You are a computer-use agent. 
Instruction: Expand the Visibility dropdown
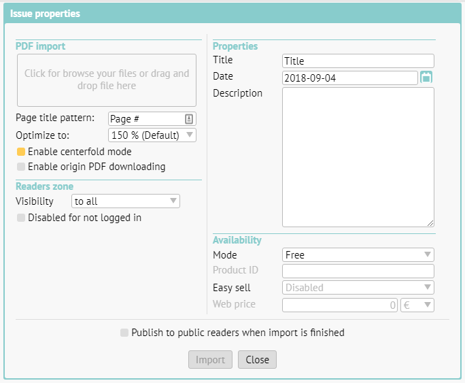coord(126,201)
